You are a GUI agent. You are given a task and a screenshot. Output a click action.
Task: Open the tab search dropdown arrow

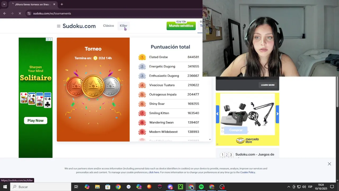(4, 4)
